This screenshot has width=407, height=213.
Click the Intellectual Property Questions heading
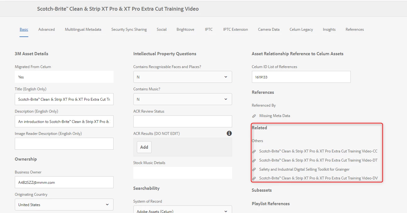[x=165, y=54]
